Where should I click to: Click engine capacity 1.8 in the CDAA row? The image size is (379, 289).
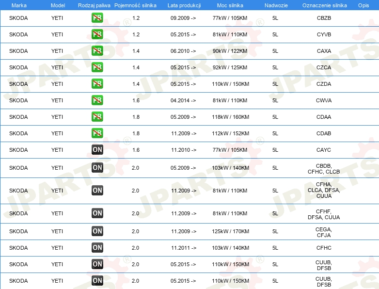(136, 116)
